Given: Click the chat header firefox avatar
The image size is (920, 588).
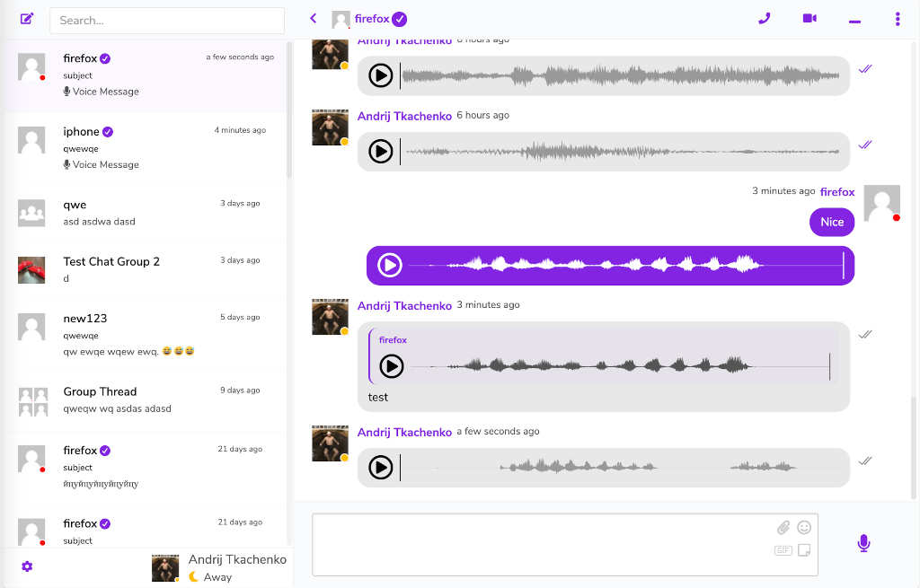Looking at the screenshot, I should 341,20.
